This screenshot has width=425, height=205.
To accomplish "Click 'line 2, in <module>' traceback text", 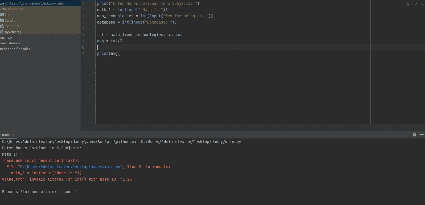I will (x=149, y=167).
